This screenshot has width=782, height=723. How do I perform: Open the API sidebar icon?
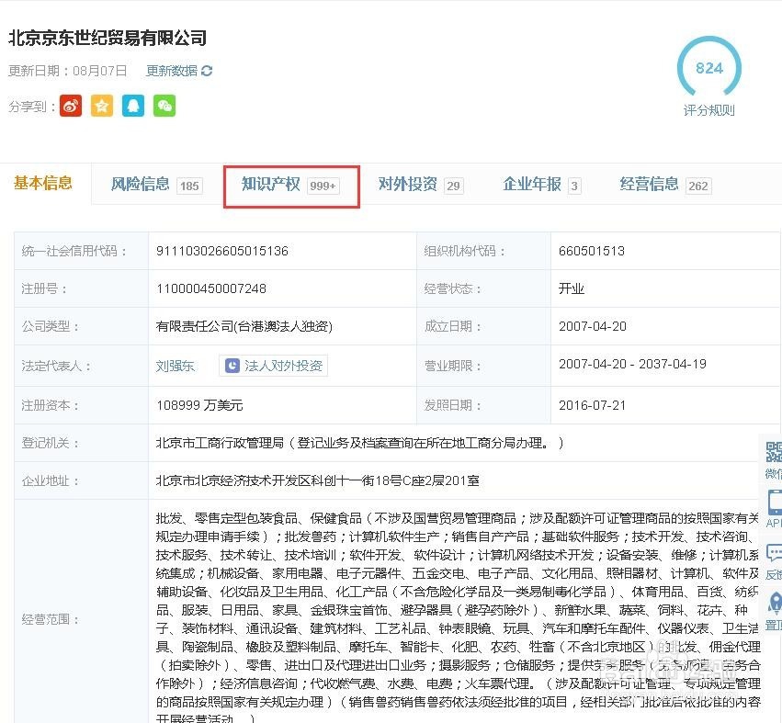(x=775, y=502)
